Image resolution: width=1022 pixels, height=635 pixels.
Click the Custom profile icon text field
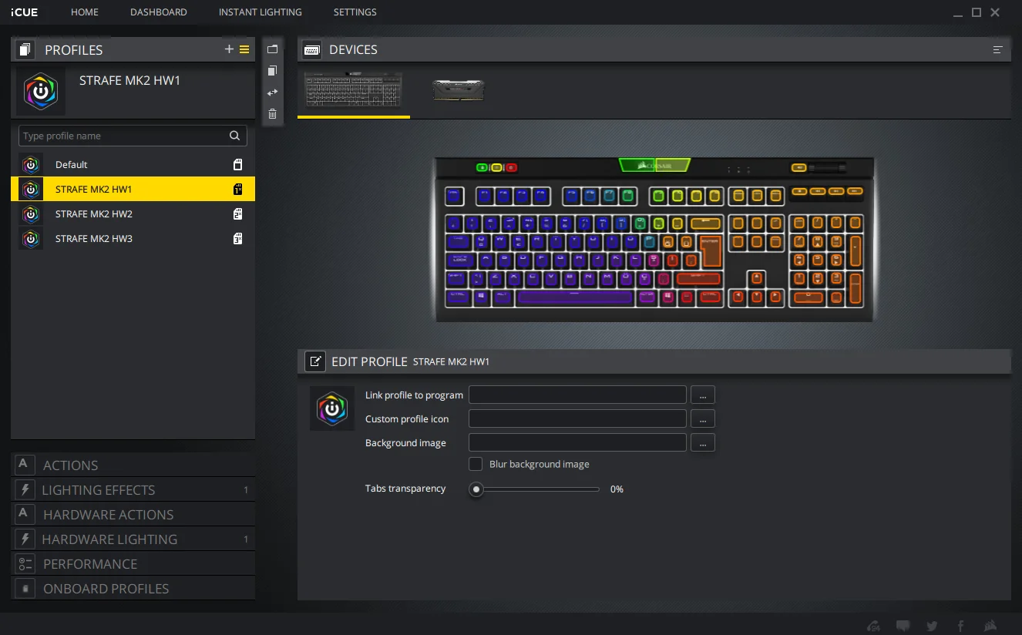point(577,418)
